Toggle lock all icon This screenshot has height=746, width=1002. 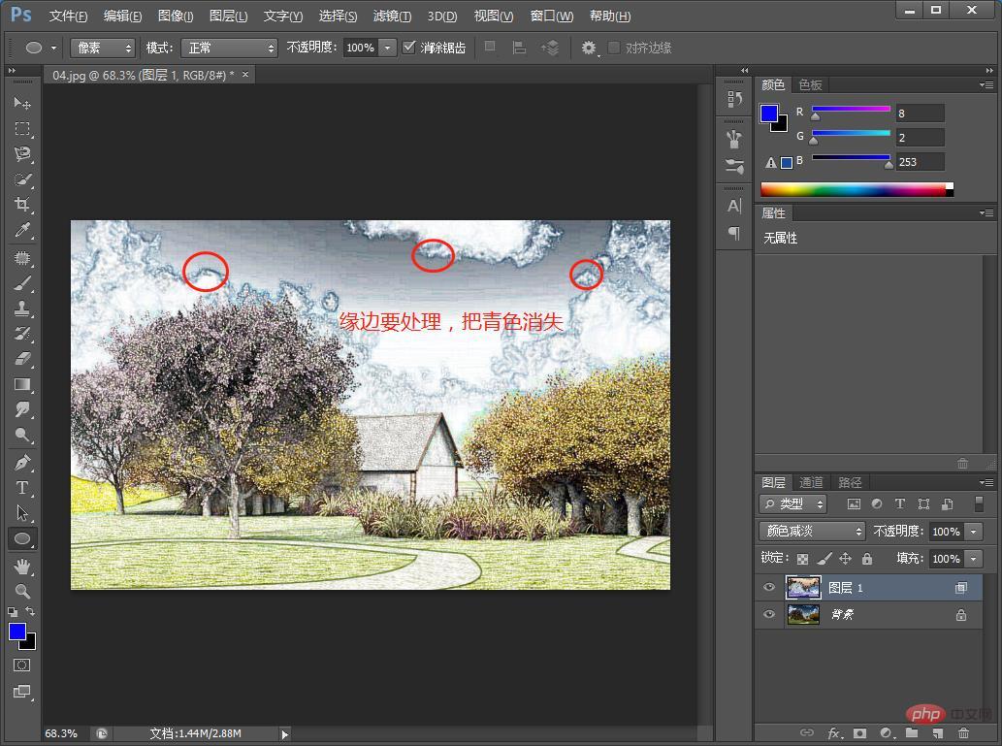click(x=866, y=559)
